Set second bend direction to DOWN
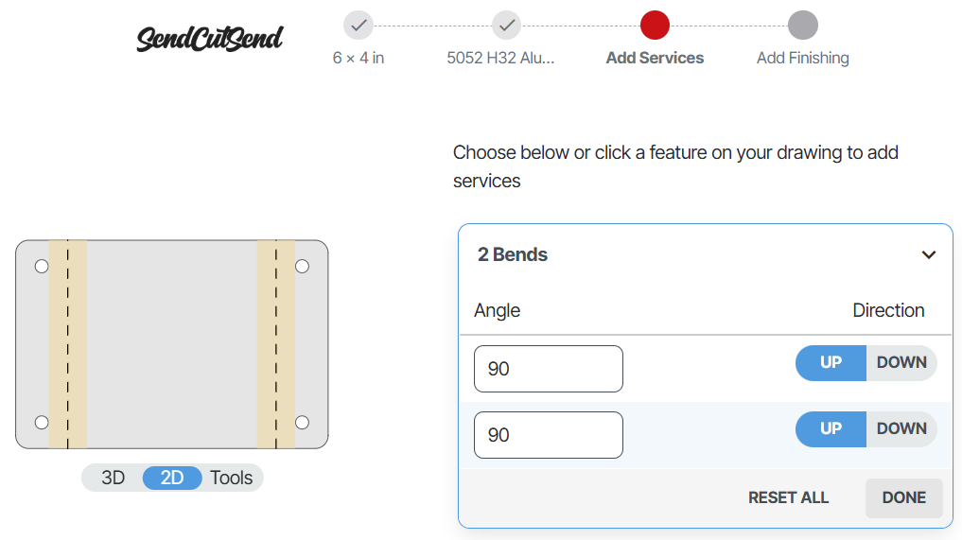 901,428
